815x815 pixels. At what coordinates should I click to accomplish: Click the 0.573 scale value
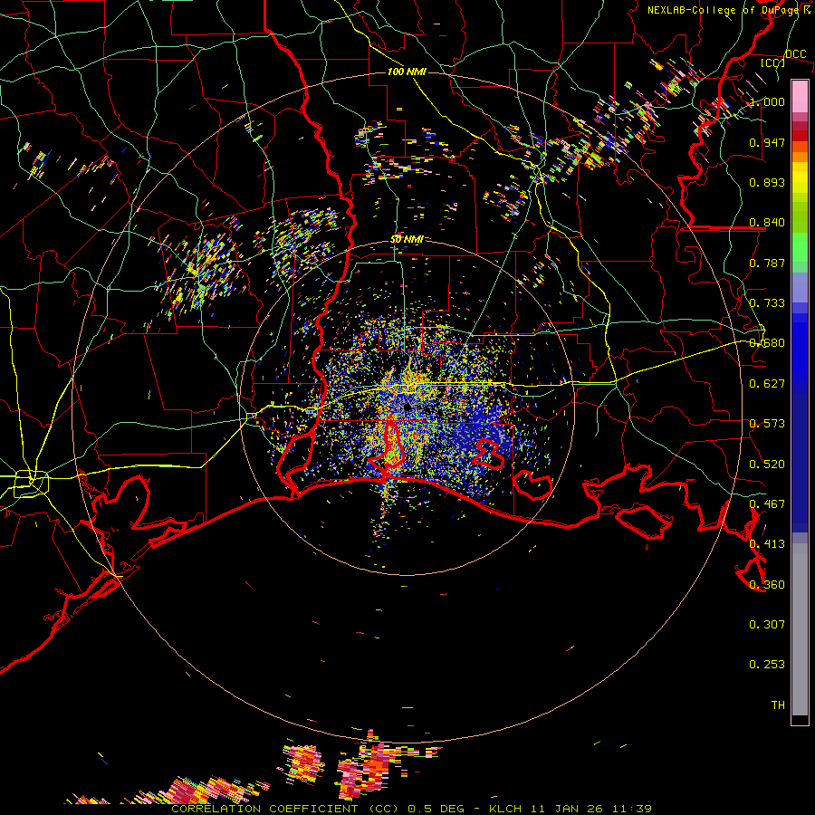[767, 424]
